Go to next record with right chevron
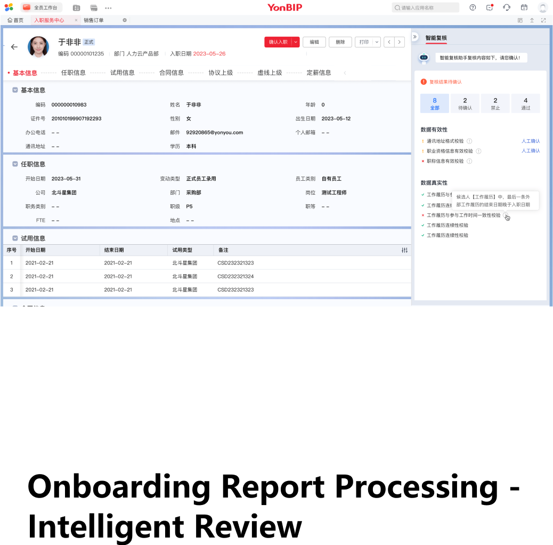The image size is (553, 545). pyautogui.click(x=399, y=42)
